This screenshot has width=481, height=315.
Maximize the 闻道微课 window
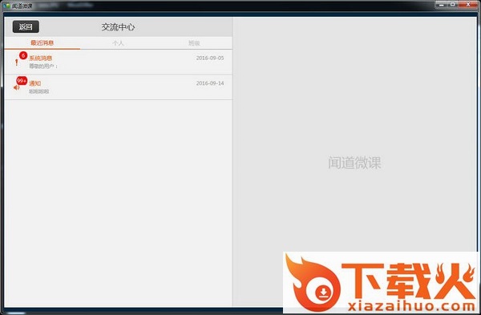453,5
